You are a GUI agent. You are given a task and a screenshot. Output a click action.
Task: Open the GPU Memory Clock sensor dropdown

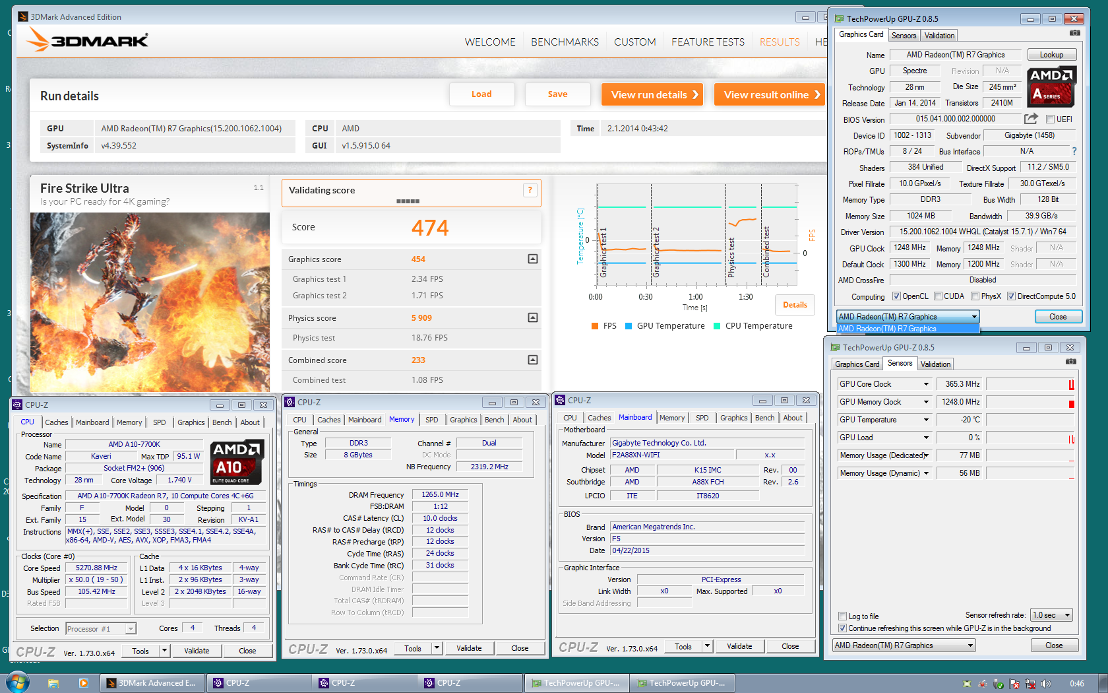click(x=926, y=402)
